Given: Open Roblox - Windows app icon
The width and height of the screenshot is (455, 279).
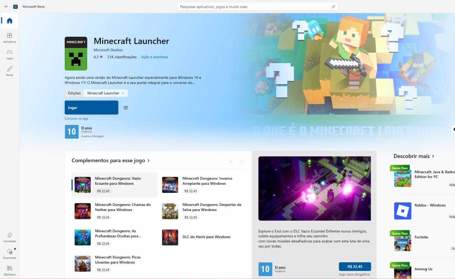Looking at the screenshot, I should click(x=403, y=211).
